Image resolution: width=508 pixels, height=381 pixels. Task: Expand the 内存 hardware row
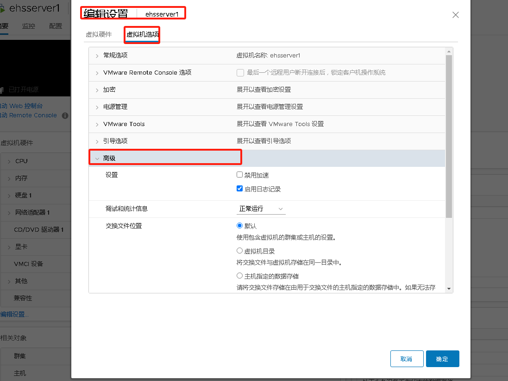pyautogui.click(x=9, y=178)
